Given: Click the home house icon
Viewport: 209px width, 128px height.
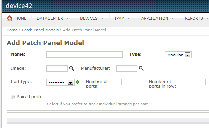Looking at the screenshot, I should click(x=9, y=18).
